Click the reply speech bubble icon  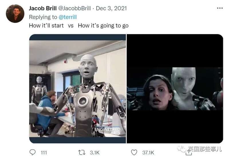32,152
